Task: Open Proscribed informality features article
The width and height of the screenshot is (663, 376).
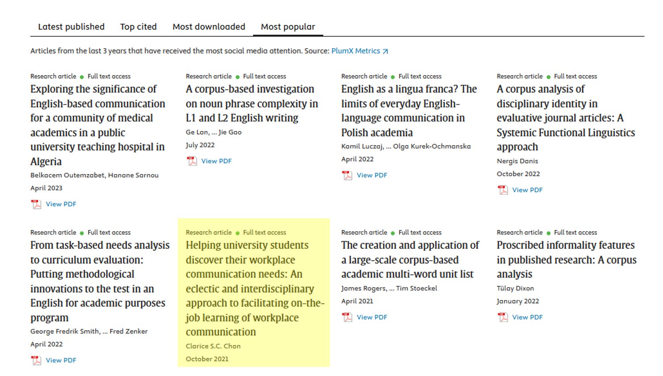Action: 567,260
